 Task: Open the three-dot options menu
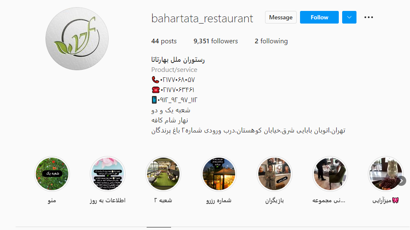click(x=368, y=17)
